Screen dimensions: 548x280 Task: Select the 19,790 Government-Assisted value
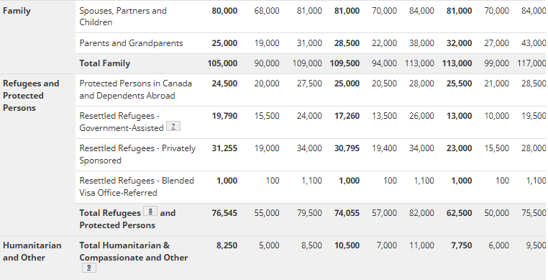[x=224, y=116]
